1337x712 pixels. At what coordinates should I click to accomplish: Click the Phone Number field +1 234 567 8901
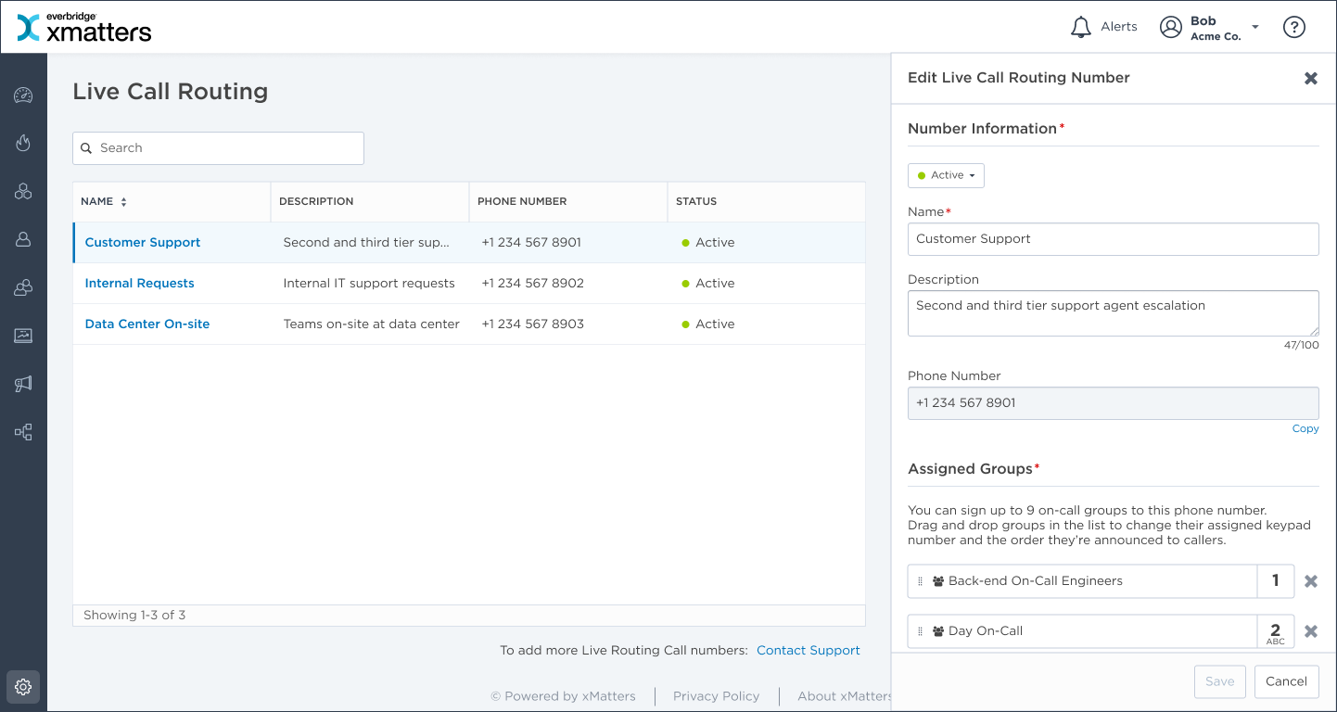coord(1113,403)
